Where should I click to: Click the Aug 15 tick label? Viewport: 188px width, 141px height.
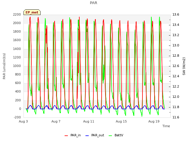(x=121, y=121)
